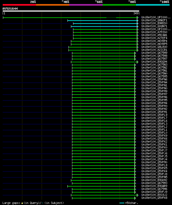Image resolution: width=172 pixels, height=205 pixels.
Task: Click hit label UniRef100_Q675N0
Action: pyautogui.click(x=154, y=73)
